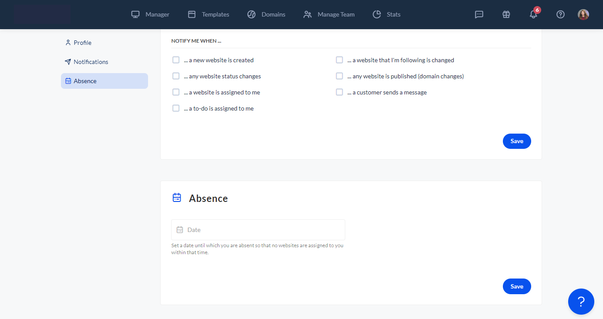
Task: Check 'website that I'm following is changed'
Action: point(340,60)
